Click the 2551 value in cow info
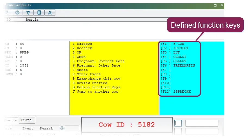The width and height of the screenshot is (248, 139). coord(24,65)
